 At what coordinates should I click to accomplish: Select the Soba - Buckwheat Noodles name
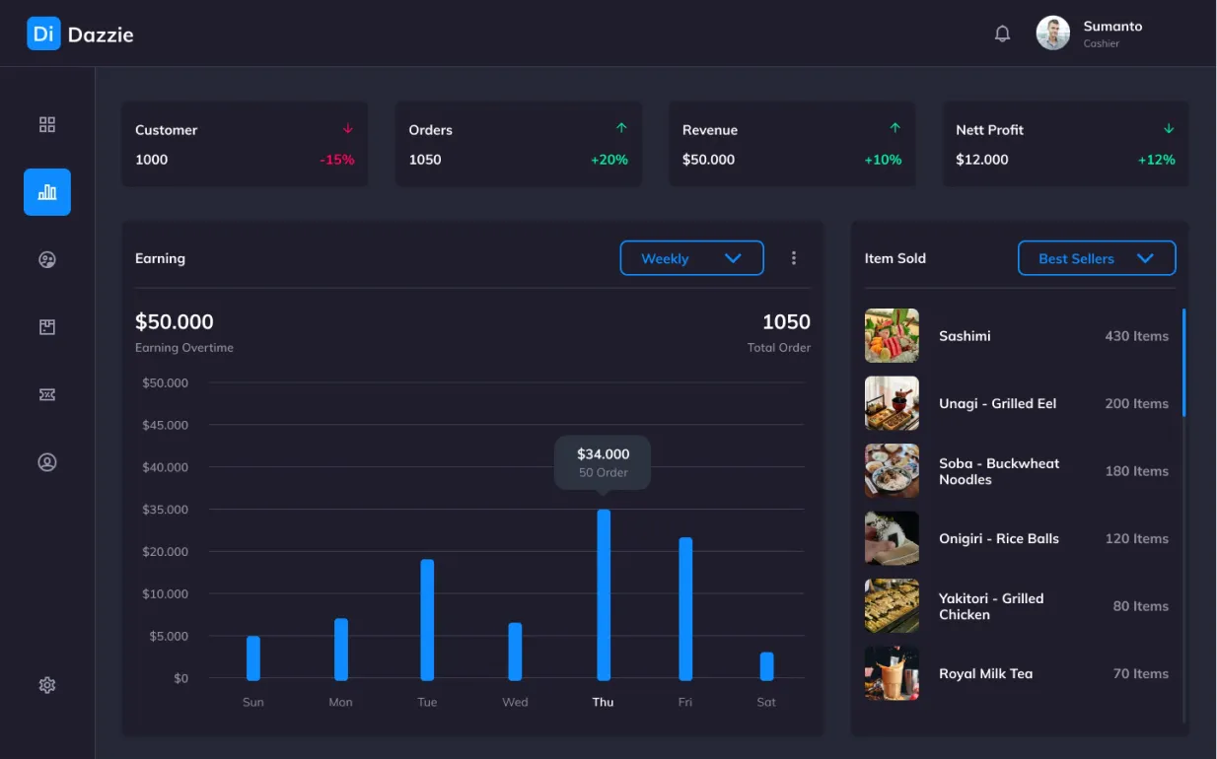coord(999,471)
